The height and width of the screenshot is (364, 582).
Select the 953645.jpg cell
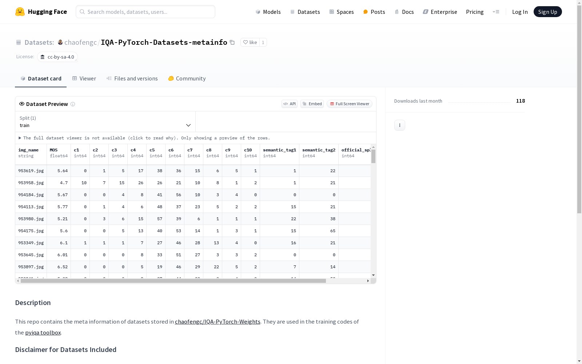(x=31, y=255)
